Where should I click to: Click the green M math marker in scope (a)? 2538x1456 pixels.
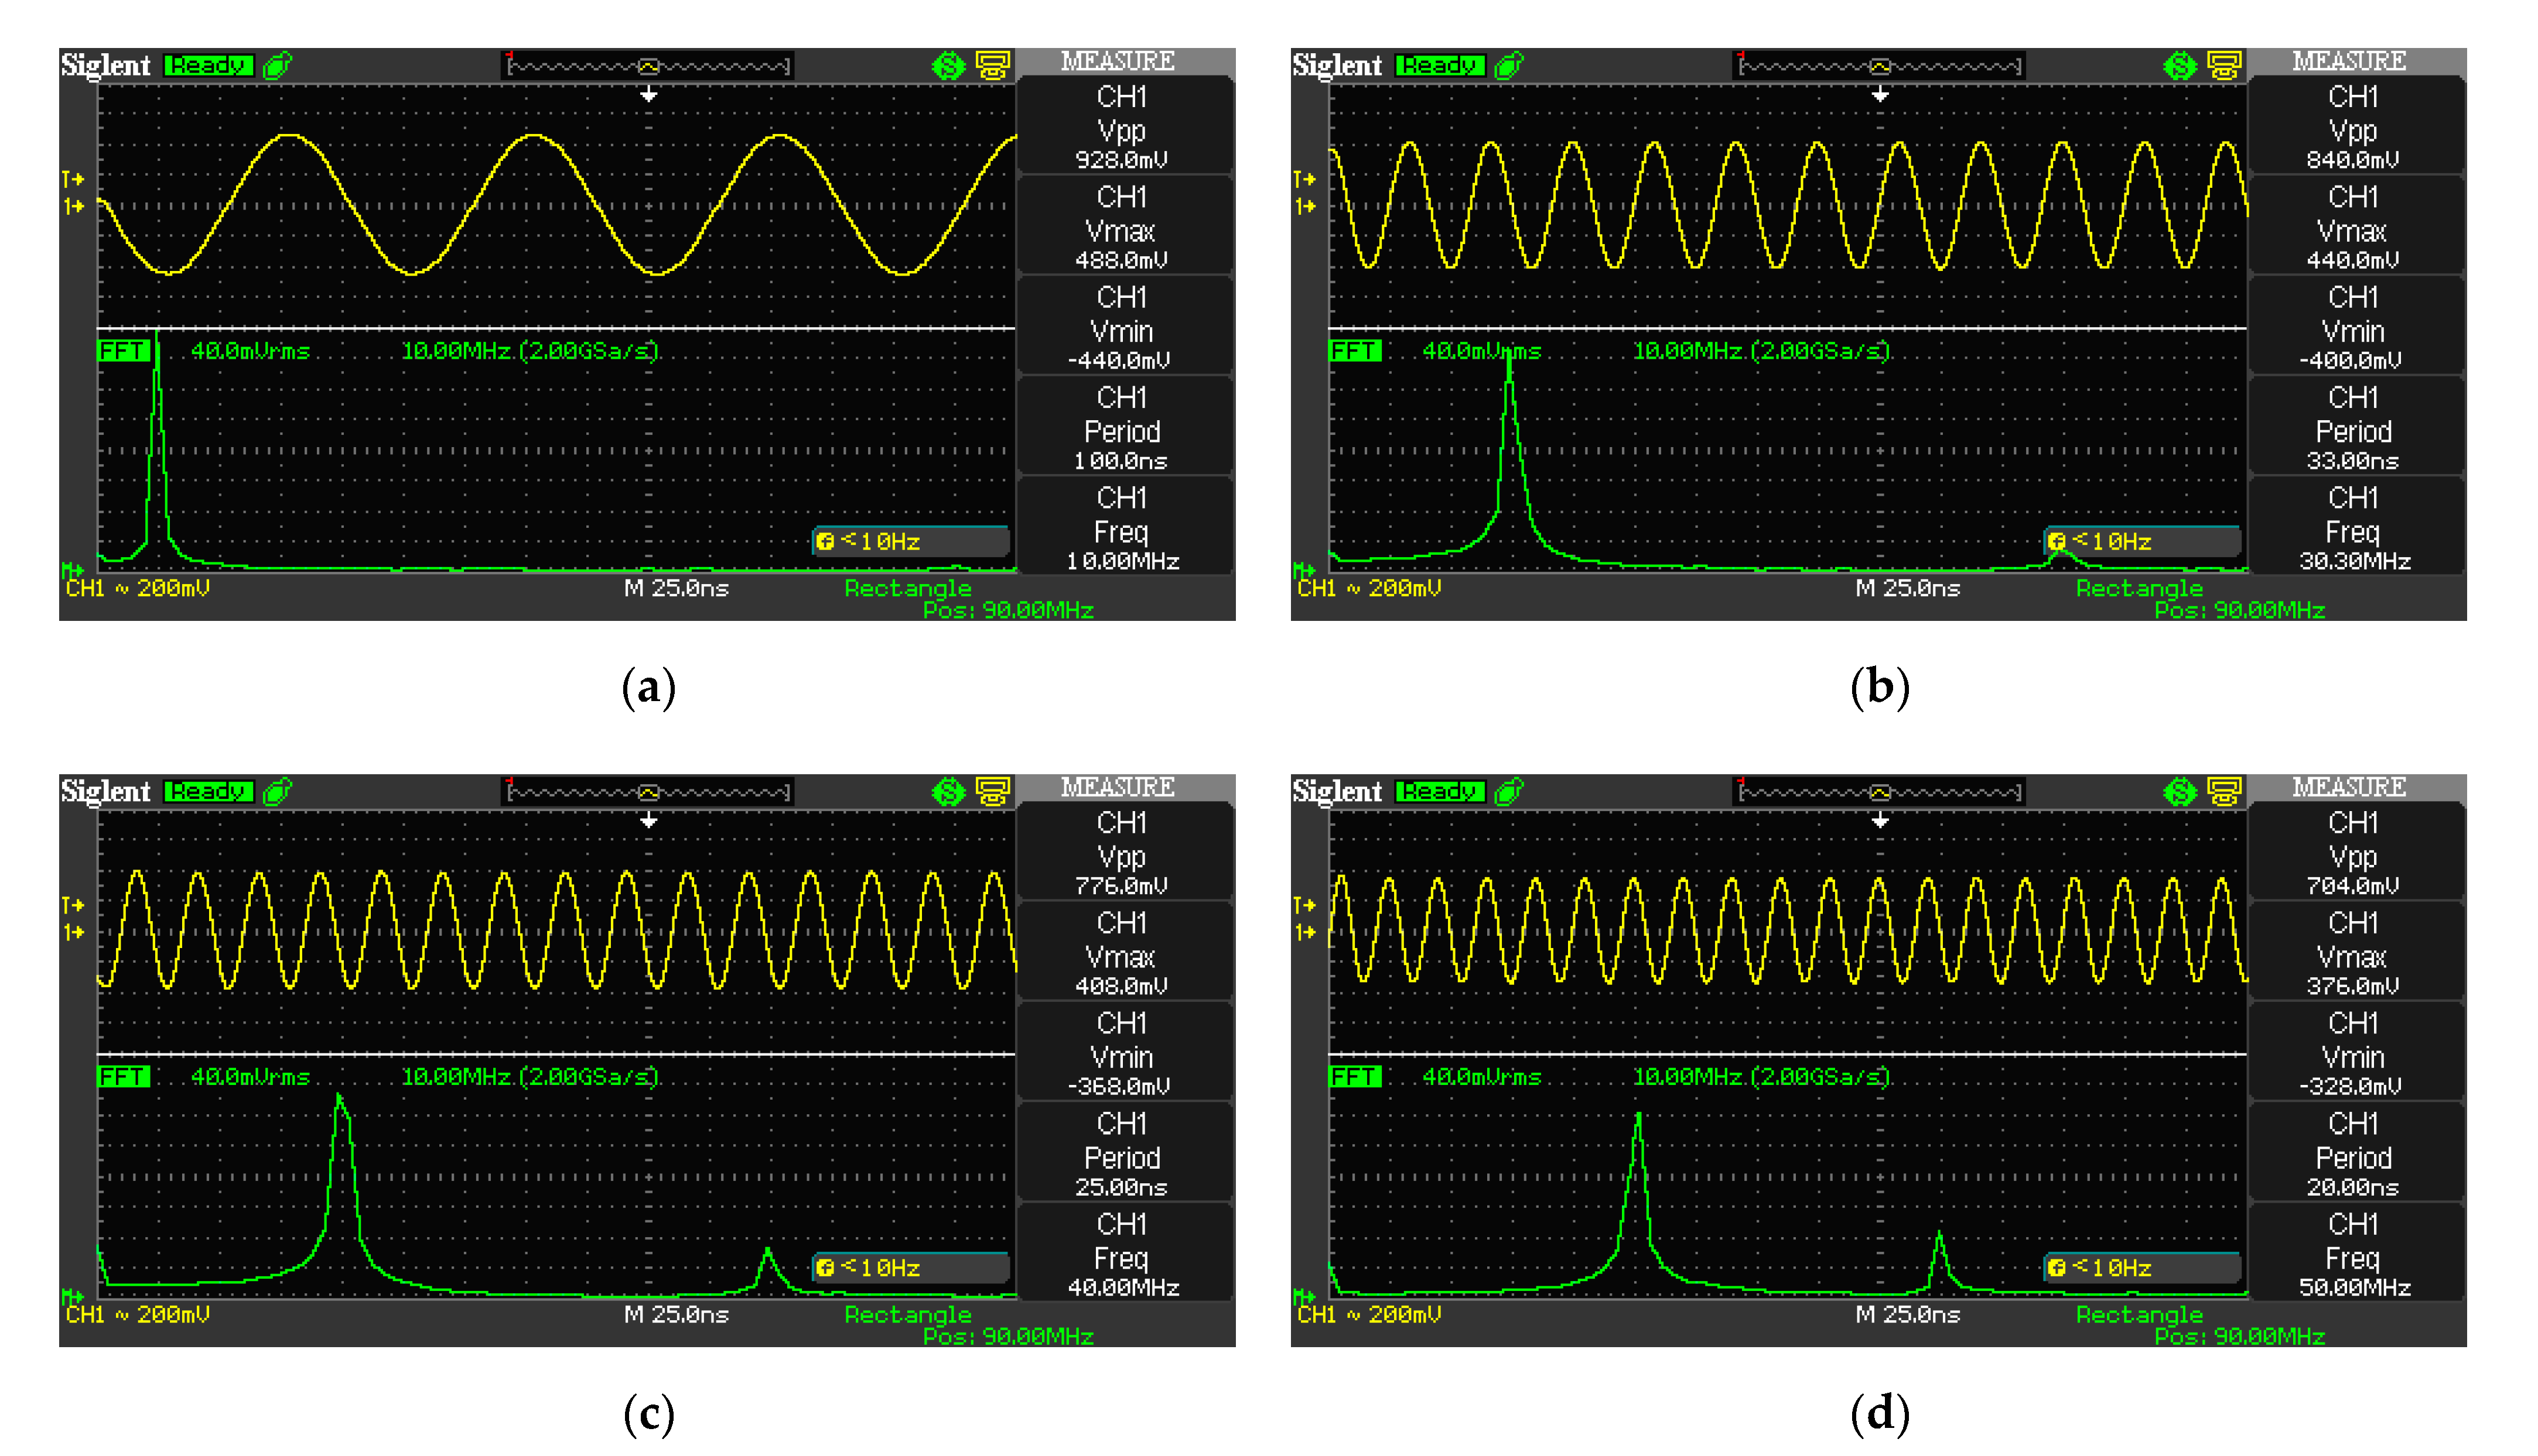(x=72, y=570)
